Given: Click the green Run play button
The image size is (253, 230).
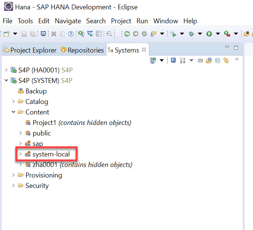Looking at the screenshot, I should [209, 34].
